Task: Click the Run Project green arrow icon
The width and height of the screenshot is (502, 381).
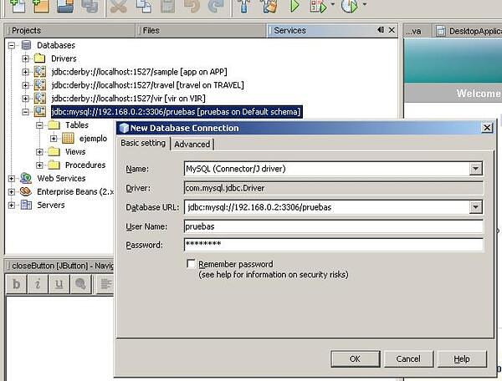Action: tap(295, 7)
